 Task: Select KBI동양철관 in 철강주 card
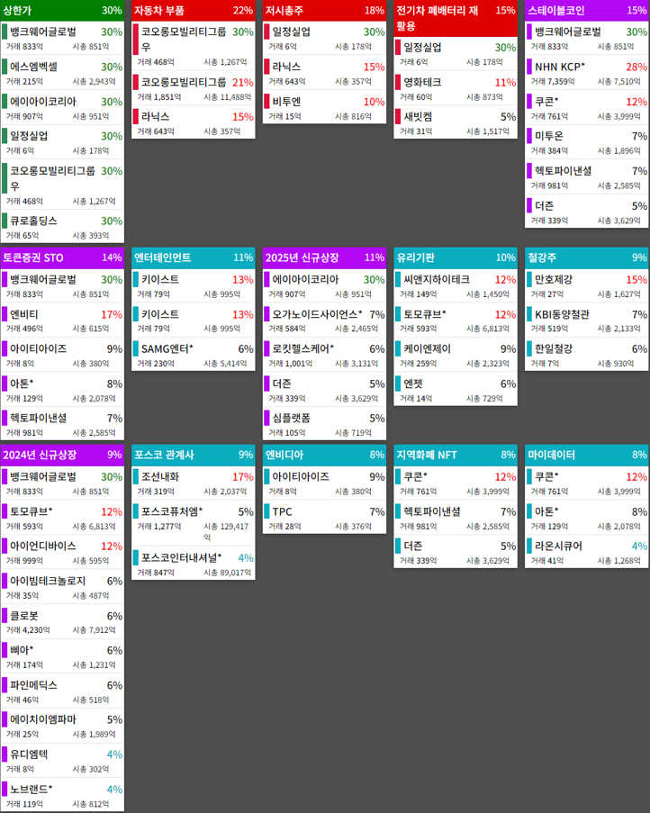587,321
